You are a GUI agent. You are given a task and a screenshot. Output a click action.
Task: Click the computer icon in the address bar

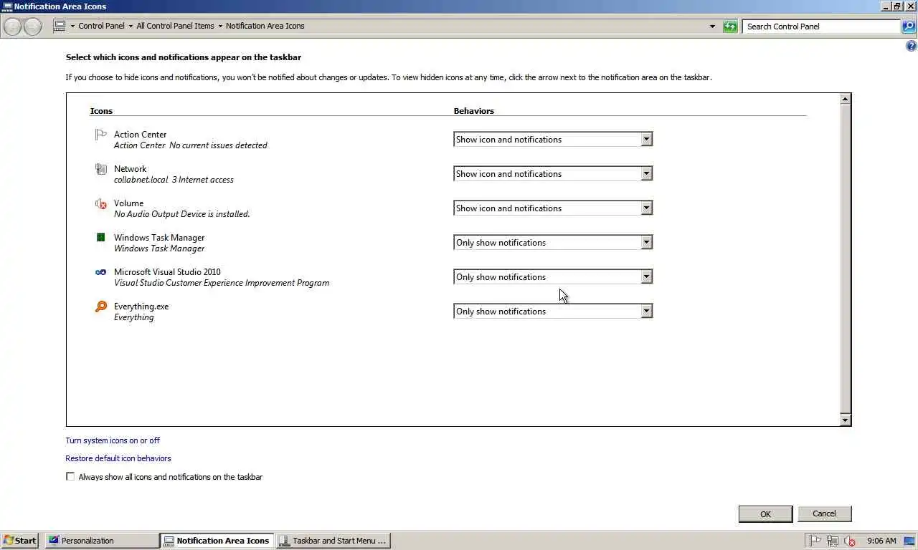(60, 26)
